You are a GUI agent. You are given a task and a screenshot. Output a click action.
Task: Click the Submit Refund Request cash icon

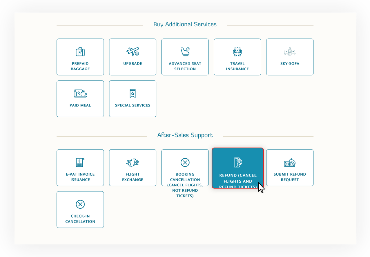[290, 163]
